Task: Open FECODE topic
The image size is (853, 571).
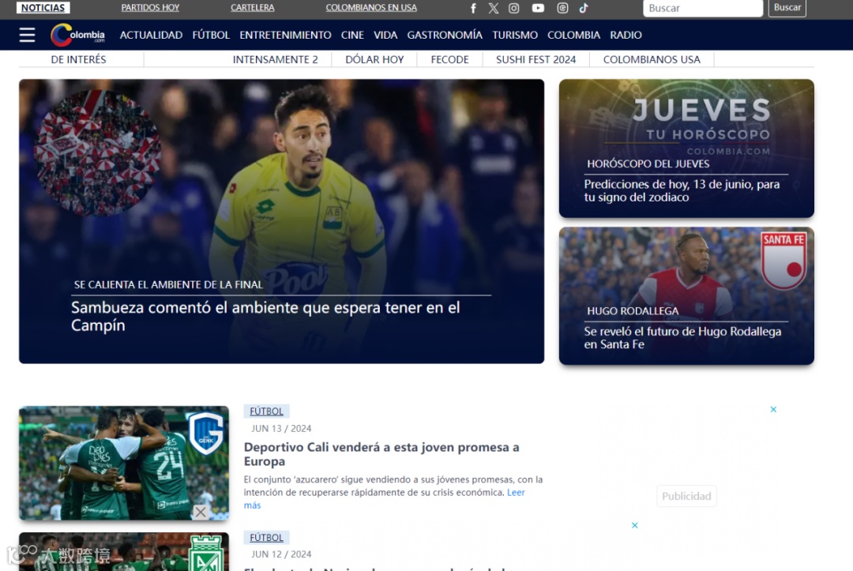Action: [x=450, y=59]
